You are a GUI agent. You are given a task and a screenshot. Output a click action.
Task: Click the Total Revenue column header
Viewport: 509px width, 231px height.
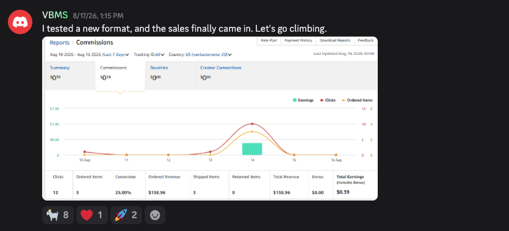[x=286, y=177]
